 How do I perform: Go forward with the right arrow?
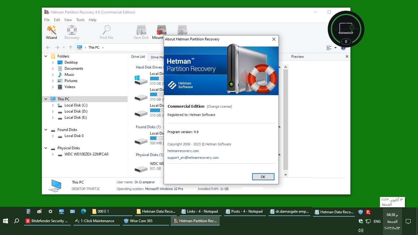57,47
